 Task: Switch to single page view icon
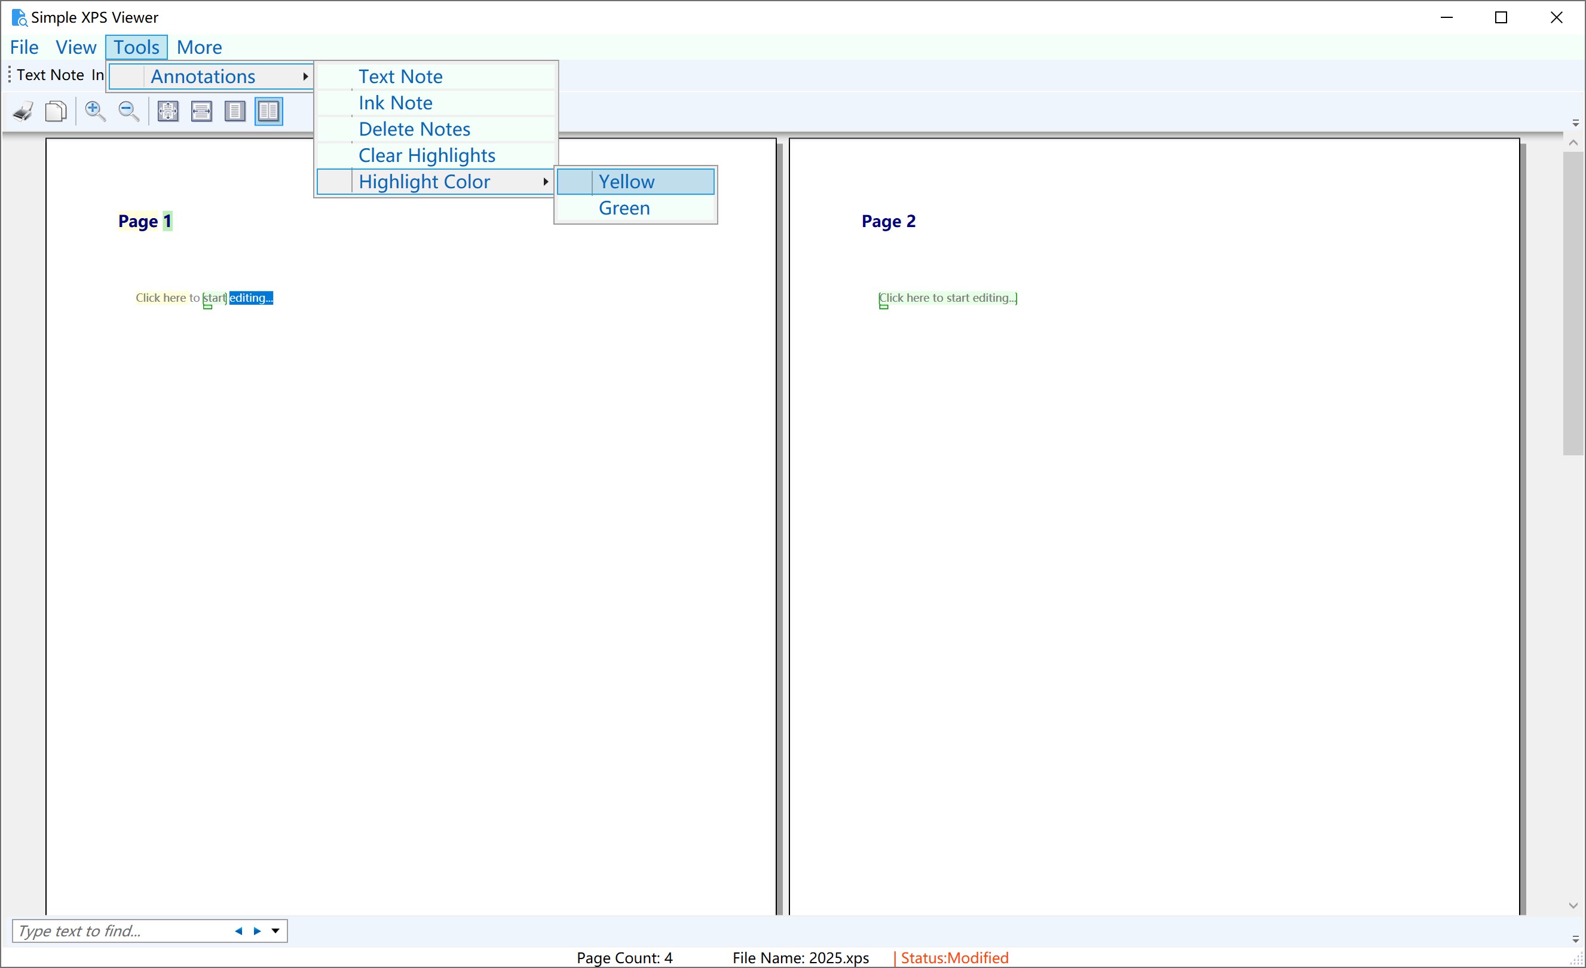pyautogui.click(x=235, y=111)
